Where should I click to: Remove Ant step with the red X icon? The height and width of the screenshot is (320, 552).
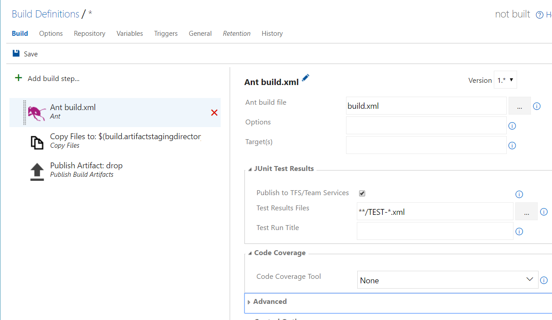(x=214, y=113)
